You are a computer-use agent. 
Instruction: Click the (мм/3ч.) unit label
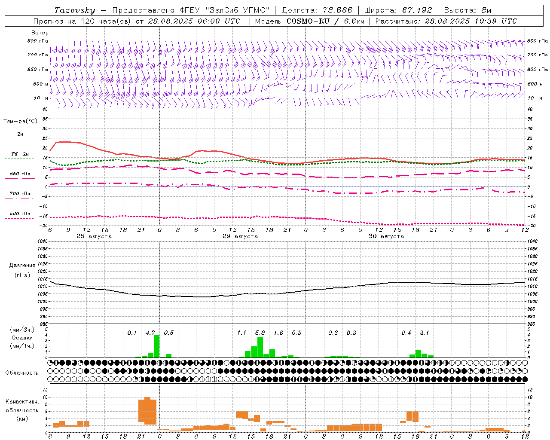point(22,330)
